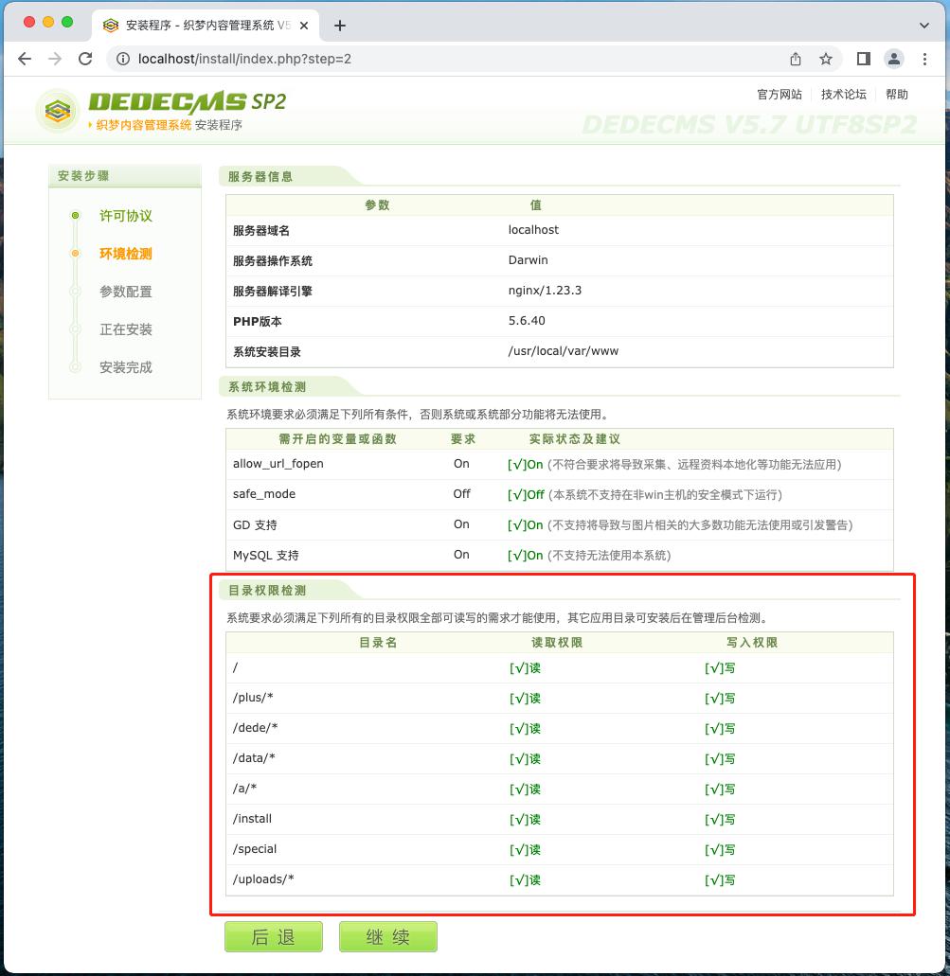Click the 目录权限检测 section header

(x=267, y=591)
